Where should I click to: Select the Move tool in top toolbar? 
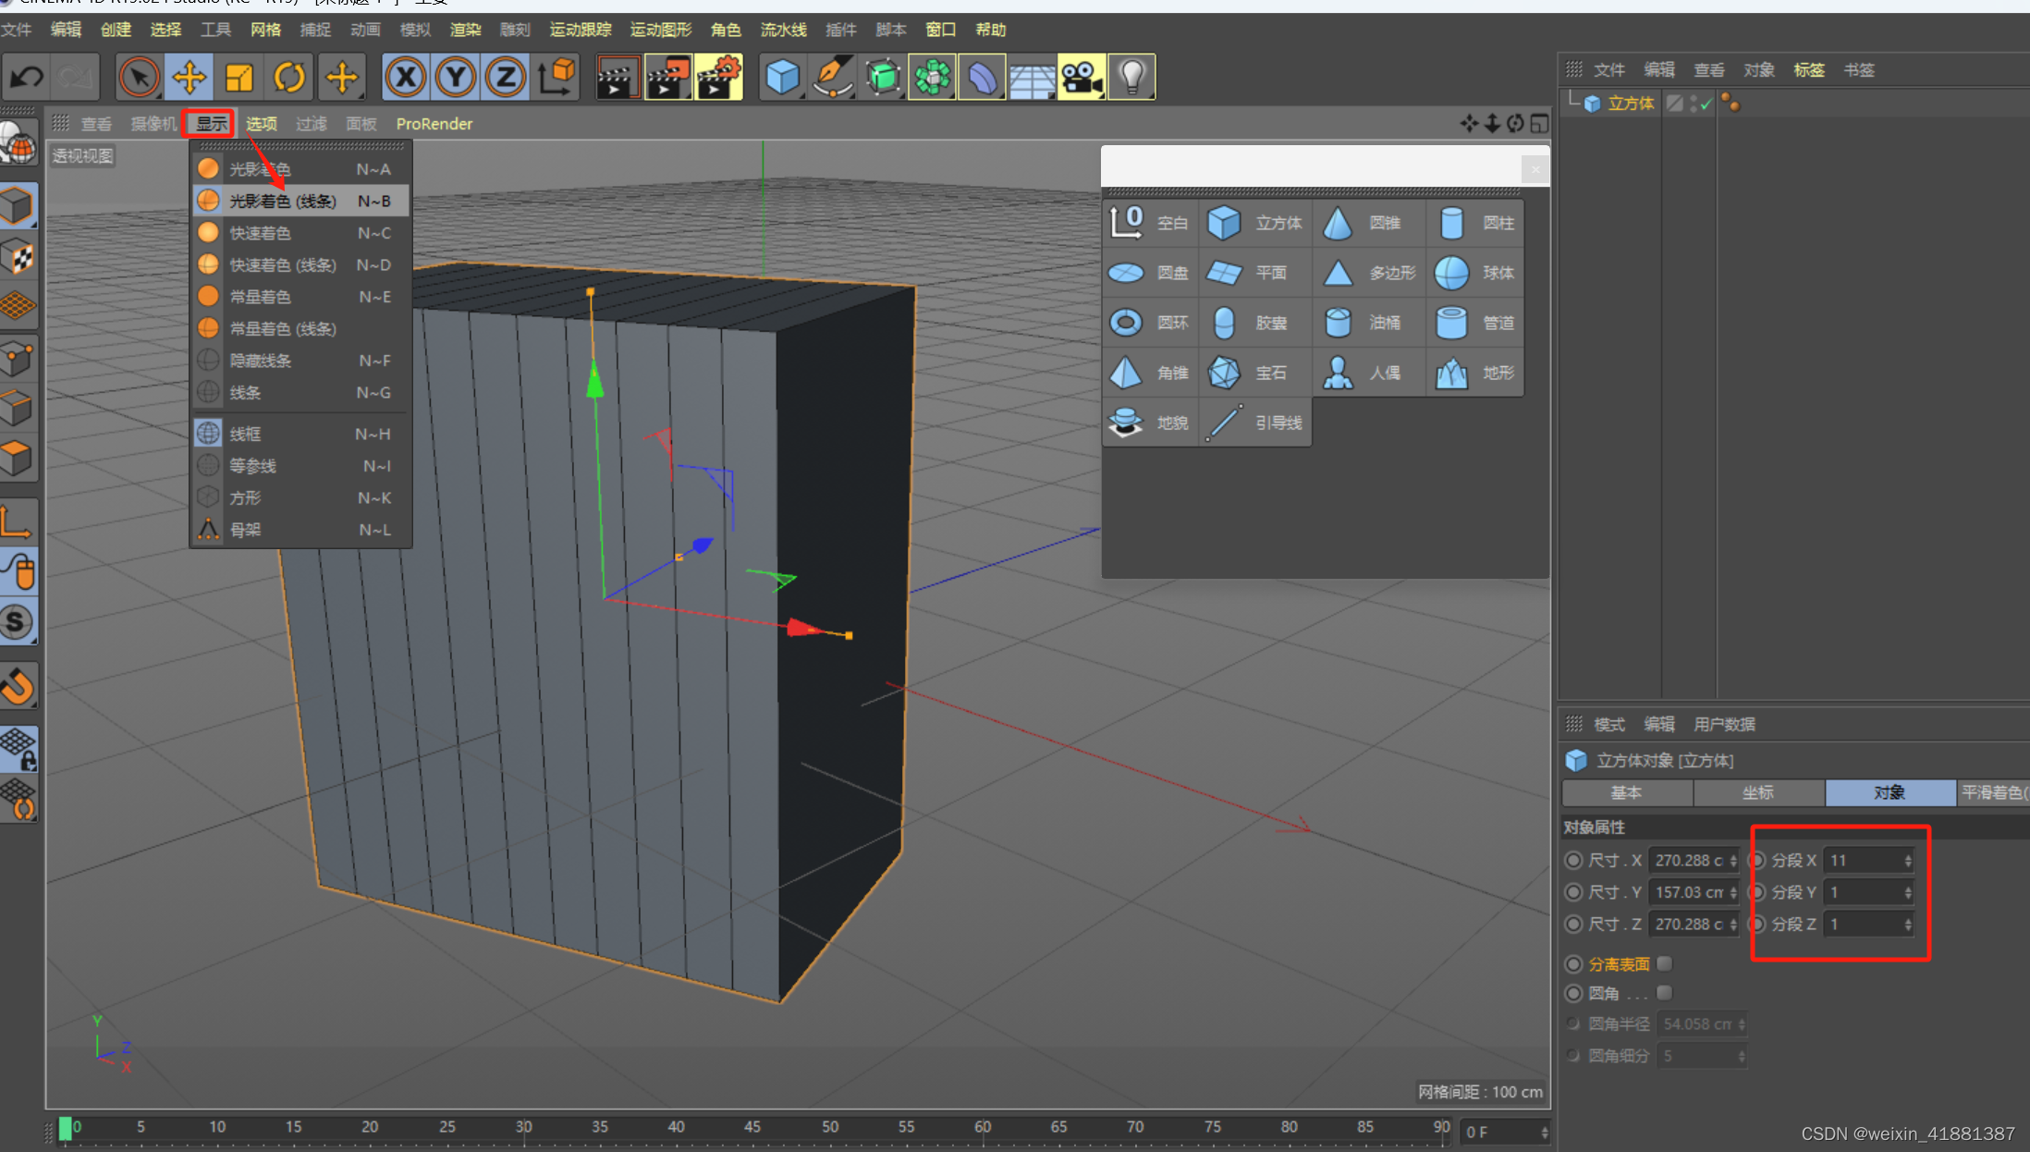(190, 78)
